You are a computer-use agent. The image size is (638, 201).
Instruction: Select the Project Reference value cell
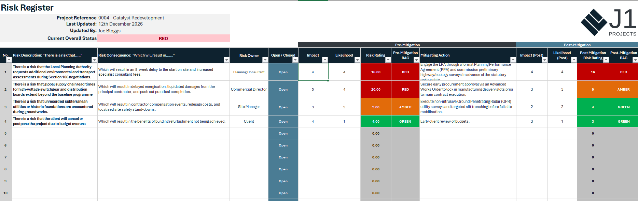click(x=164, y=18)
